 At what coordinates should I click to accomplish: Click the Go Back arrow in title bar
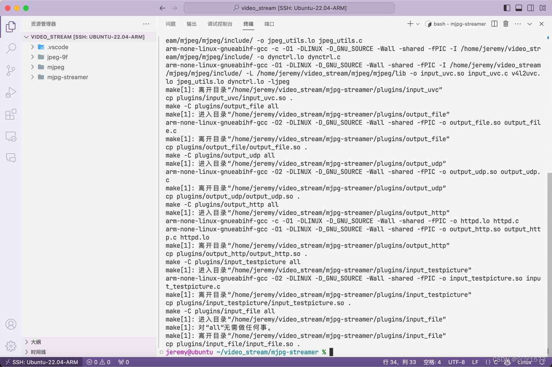tap(162, 8)
